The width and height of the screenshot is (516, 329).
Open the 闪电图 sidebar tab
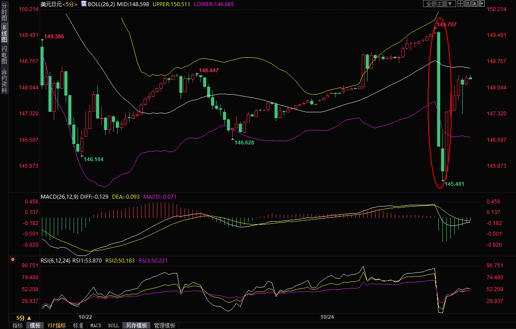click(x=4, y=55)
